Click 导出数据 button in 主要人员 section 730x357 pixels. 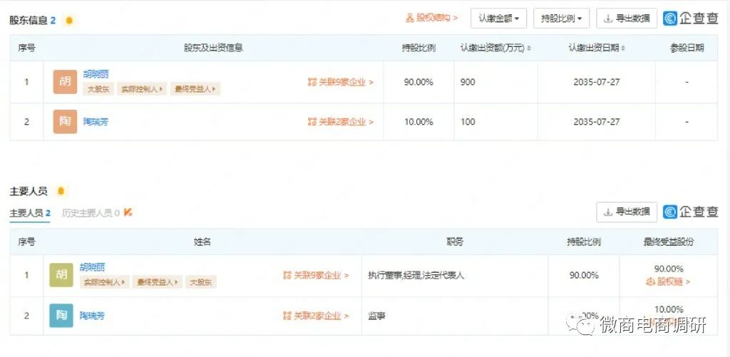tap(627, 212)
